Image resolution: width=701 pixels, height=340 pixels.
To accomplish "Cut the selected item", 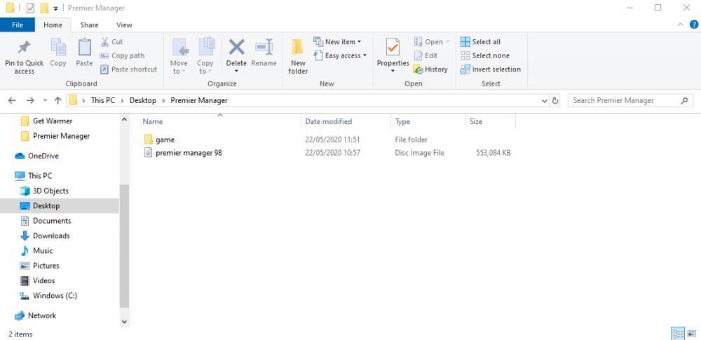I will click(111, 41).
